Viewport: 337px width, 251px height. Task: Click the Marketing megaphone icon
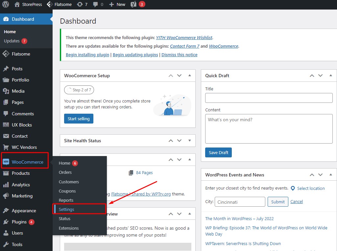pos(6,196)
